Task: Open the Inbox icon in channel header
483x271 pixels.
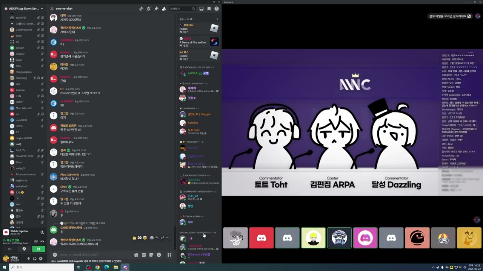Action: [202, 9]
